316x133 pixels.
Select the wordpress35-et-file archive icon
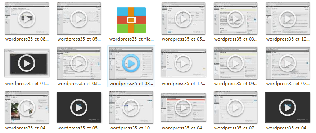(x=131, y=20)
